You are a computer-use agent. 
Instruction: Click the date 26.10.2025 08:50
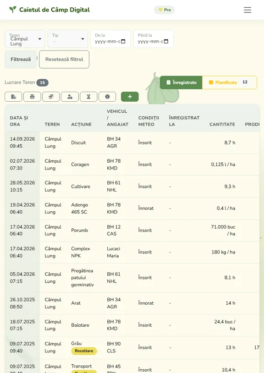tap(22, 303)
